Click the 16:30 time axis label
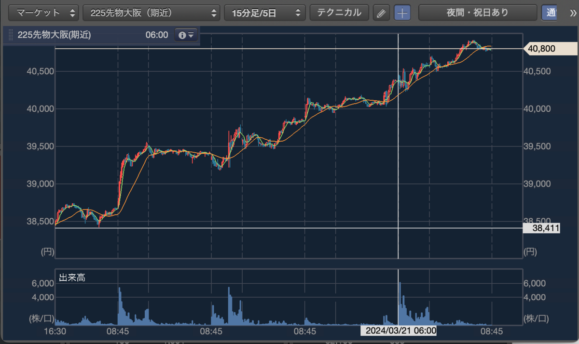Viewport: 579px width, 344px height. click(x=55, y=331)
